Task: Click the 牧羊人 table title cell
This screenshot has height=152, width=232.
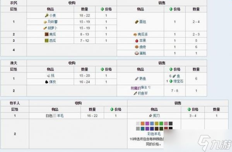Action: [x=15, y=103]
